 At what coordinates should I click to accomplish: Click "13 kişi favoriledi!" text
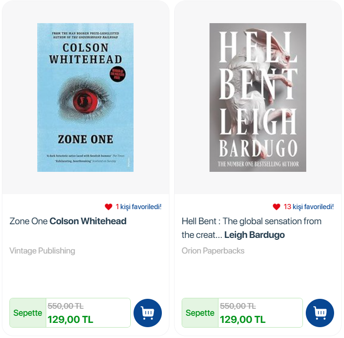coord(308,207)
